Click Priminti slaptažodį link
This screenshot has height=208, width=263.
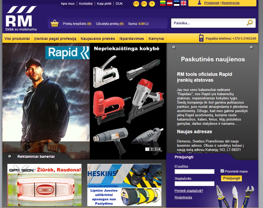[189, 191]
